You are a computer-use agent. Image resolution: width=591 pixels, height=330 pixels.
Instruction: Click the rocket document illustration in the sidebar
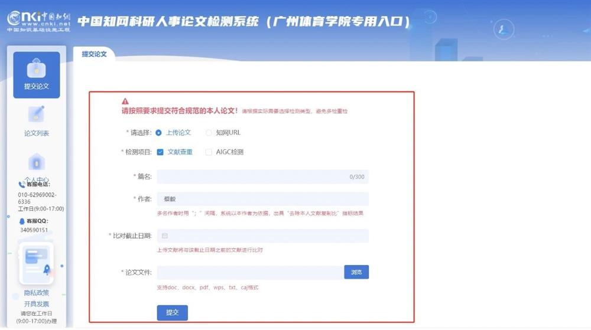tap(36, 263)
